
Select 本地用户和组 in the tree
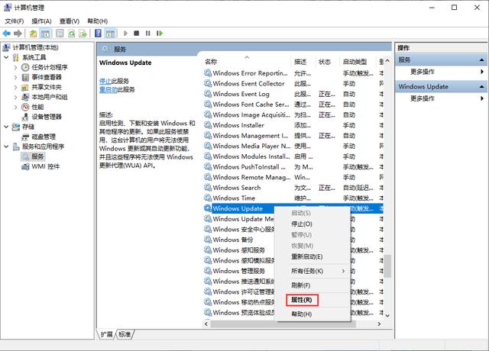[x=50, y=97]
